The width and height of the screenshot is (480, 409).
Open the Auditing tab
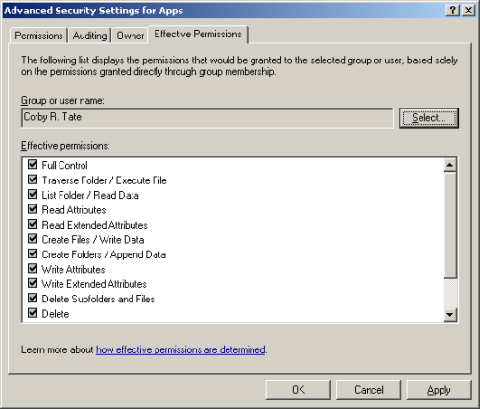click(89, 36)
